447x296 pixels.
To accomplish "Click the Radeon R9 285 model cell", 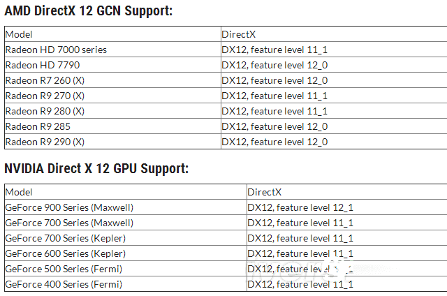I will tap(38, 126).
